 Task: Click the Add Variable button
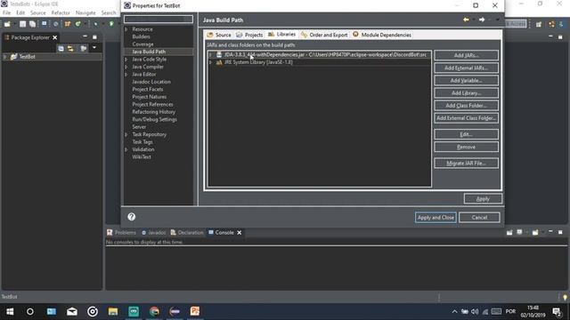(x=466, y=81)
